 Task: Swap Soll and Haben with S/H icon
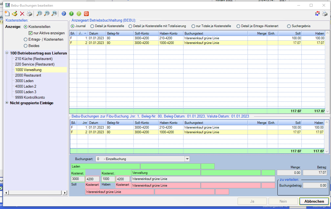point(317,14)
